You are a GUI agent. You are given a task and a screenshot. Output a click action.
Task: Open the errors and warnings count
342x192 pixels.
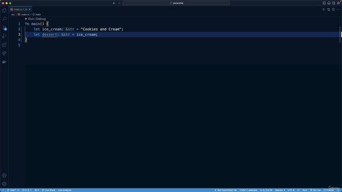click(27, 190)
